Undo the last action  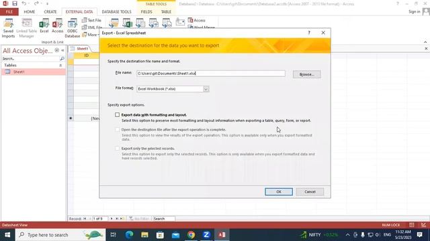coord(24,3)
